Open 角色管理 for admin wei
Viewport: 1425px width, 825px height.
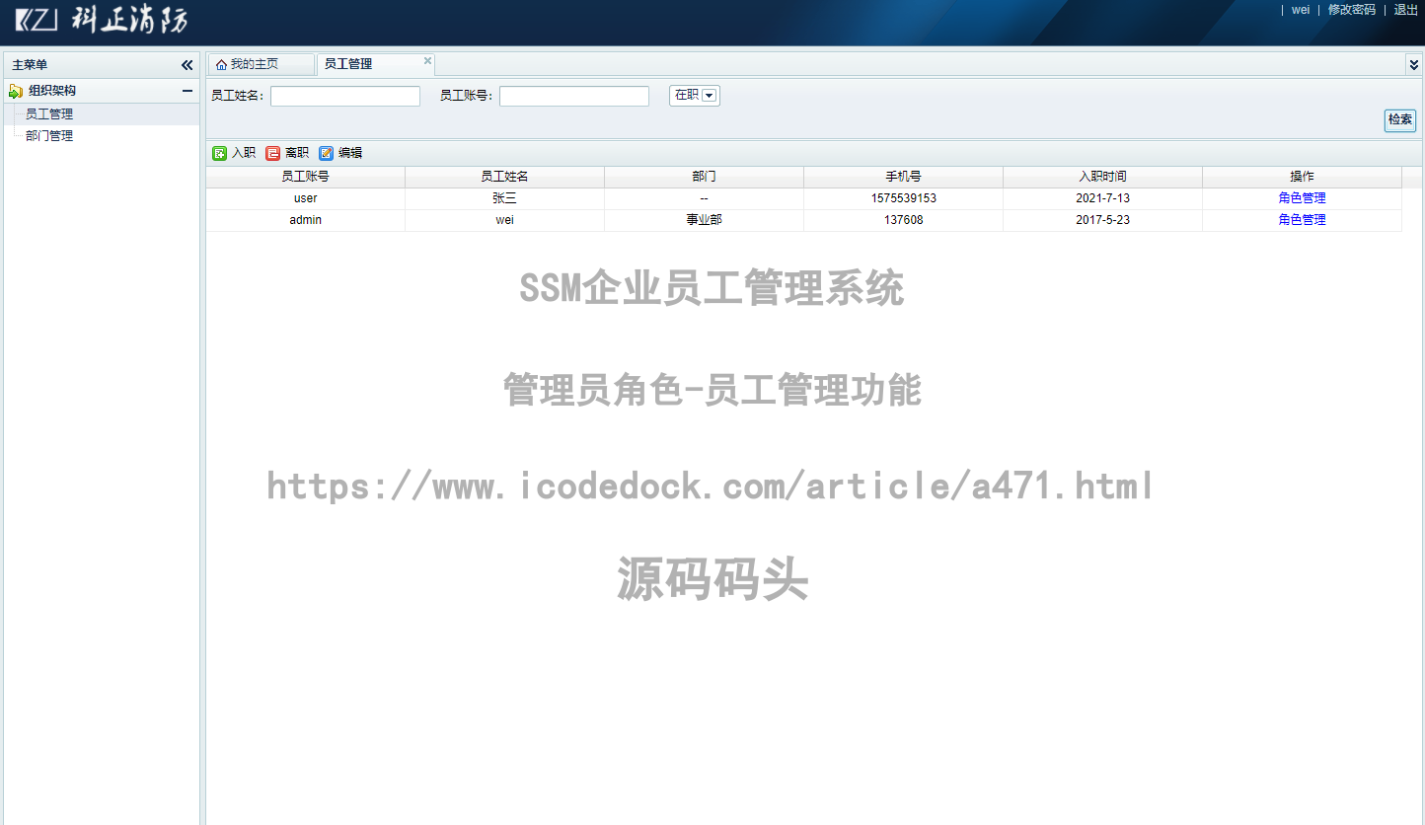[1302, 219]
